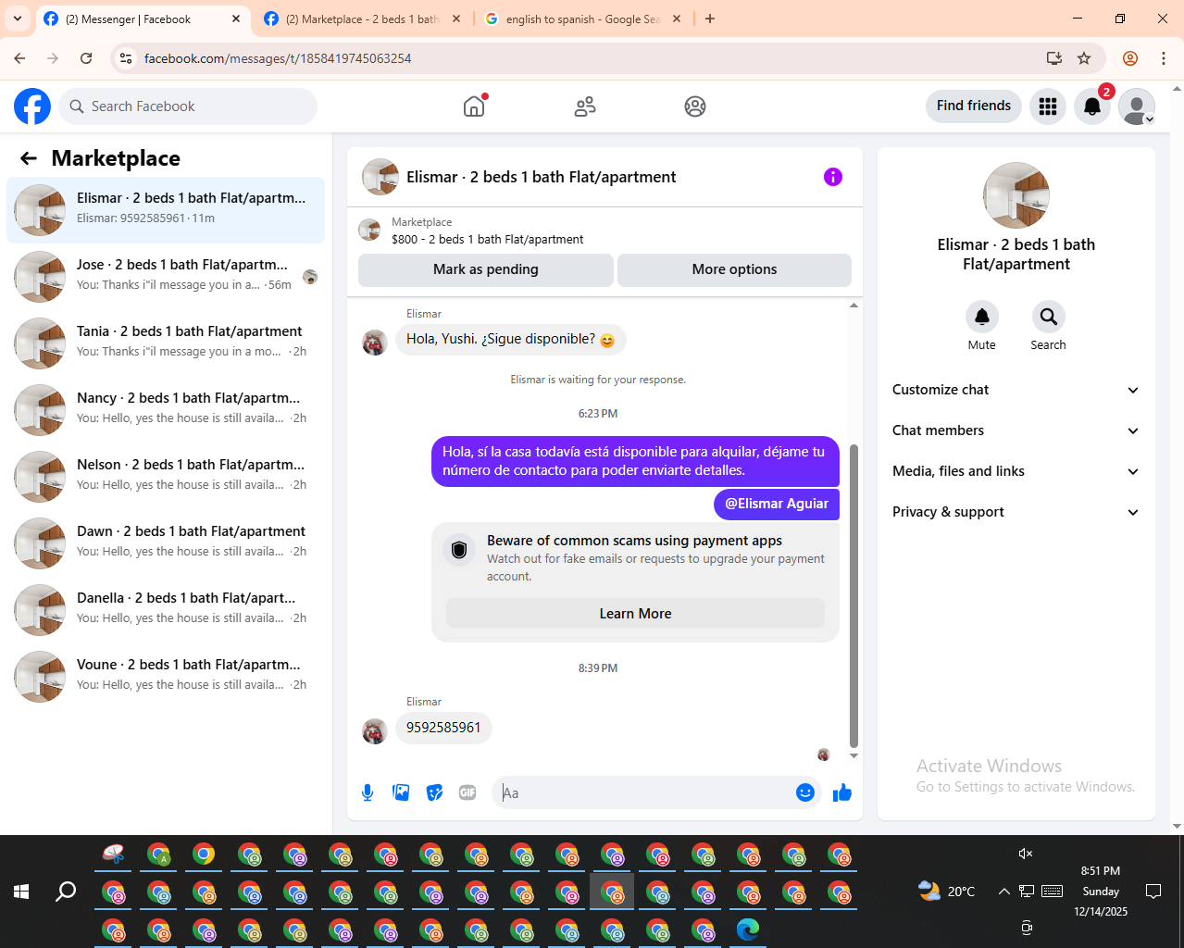Image resolution: width=1184 pixels, height=948 pixels.
Task: Open Jose conversation in list
Action: [x=166, y=277]
